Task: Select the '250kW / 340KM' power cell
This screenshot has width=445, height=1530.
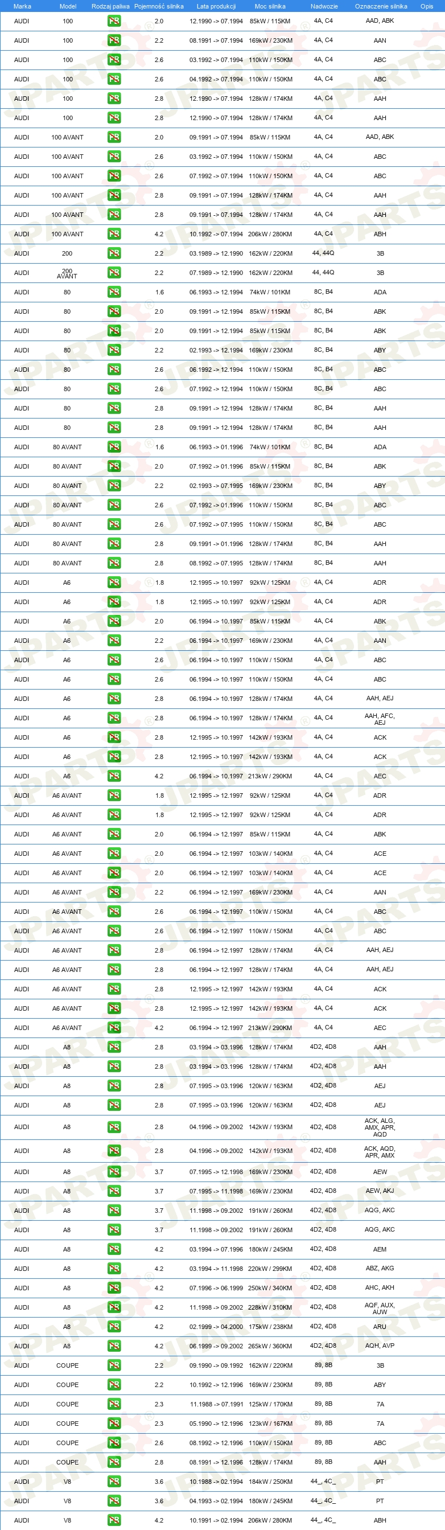Action: click(270, 1287)
